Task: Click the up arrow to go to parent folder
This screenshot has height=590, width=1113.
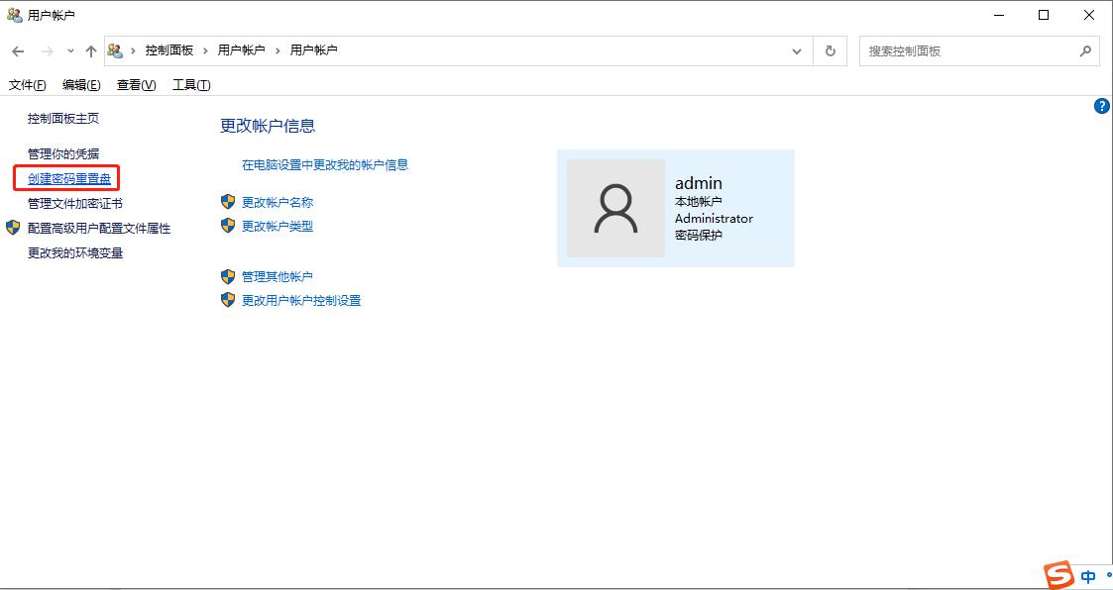Action: [x=92, y=50]
